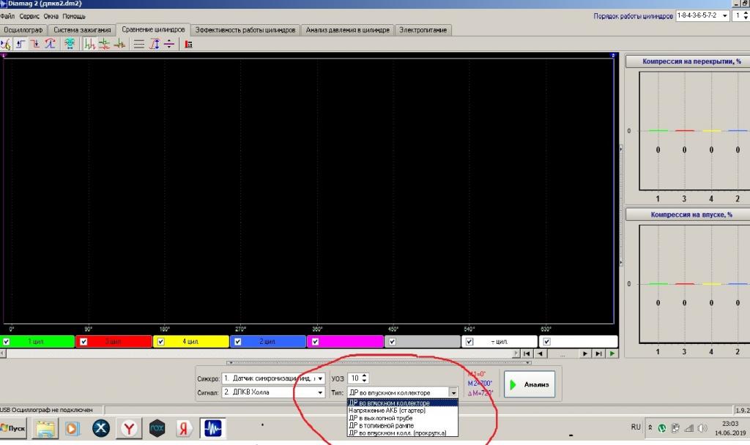Select the red-green overlaid waveform icon
750x445 pixels.
click(x=104, y=45)
